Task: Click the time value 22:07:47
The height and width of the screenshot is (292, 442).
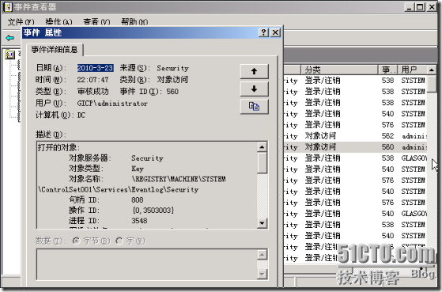Action: click(93, 80)
